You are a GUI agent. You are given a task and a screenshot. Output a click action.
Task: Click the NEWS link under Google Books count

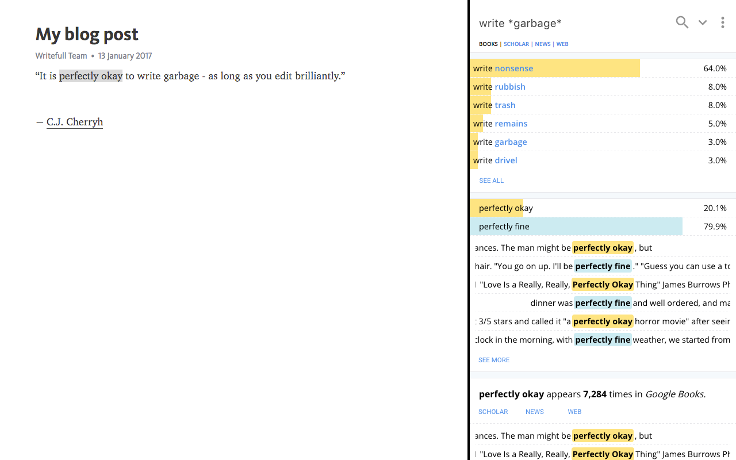pyautogui.click(x=534, y=412)
